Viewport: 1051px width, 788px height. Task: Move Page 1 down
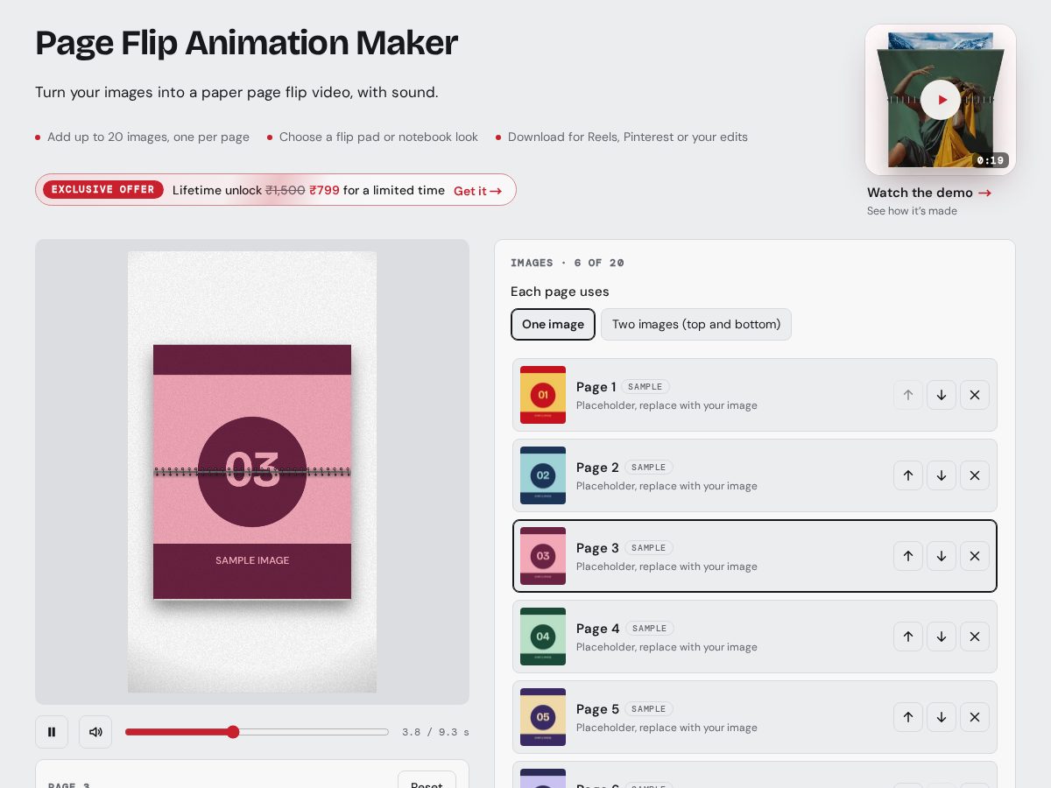tap(942, 395)
